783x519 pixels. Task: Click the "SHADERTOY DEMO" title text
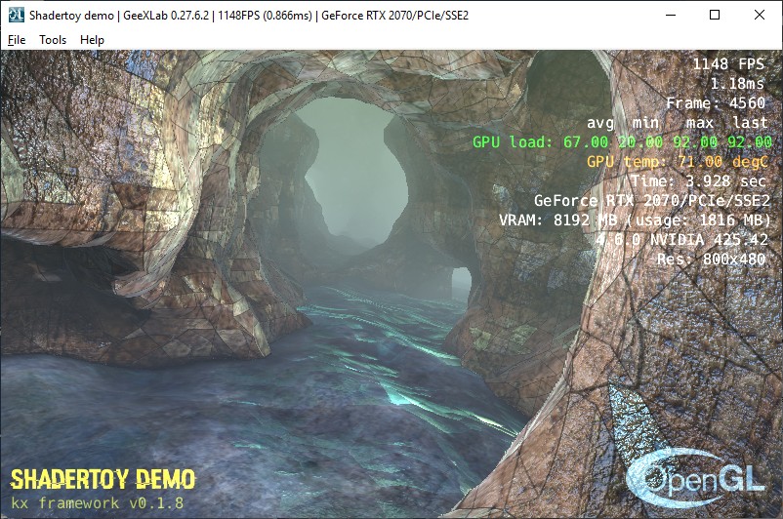coord(103,479)
